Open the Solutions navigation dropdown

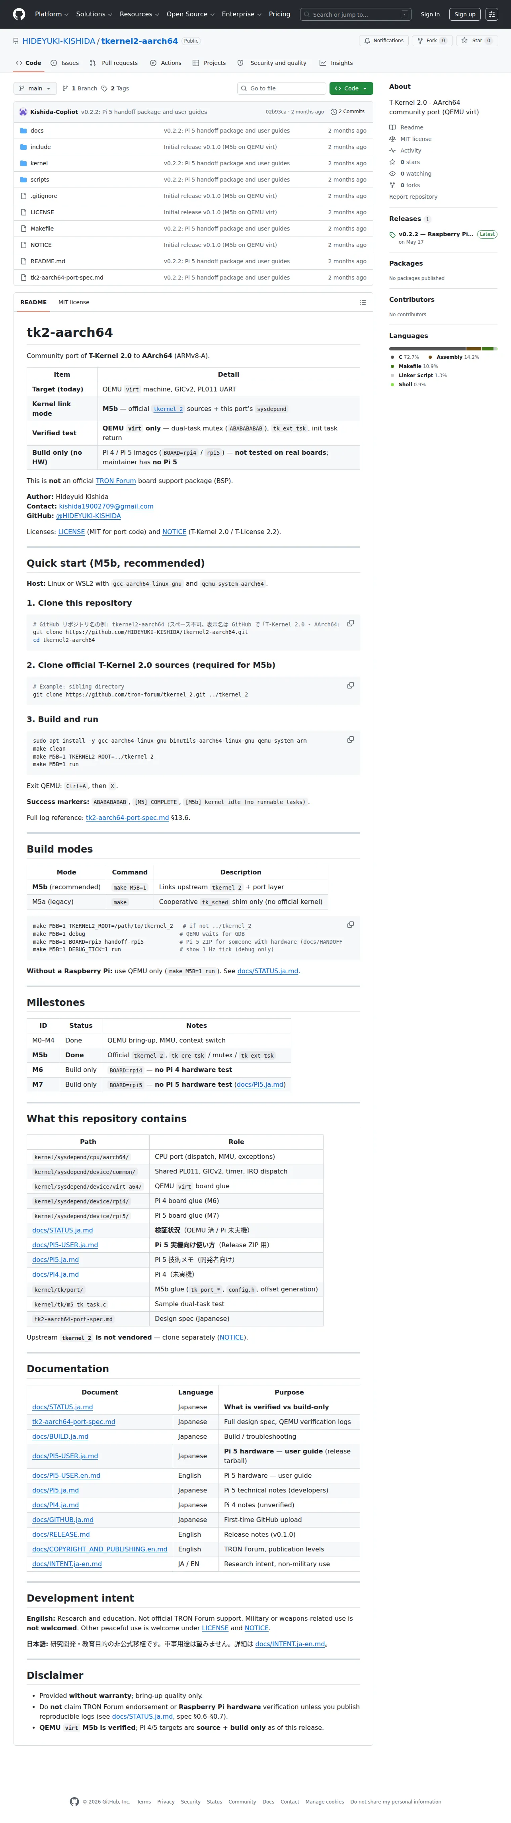tap(94, 14)
